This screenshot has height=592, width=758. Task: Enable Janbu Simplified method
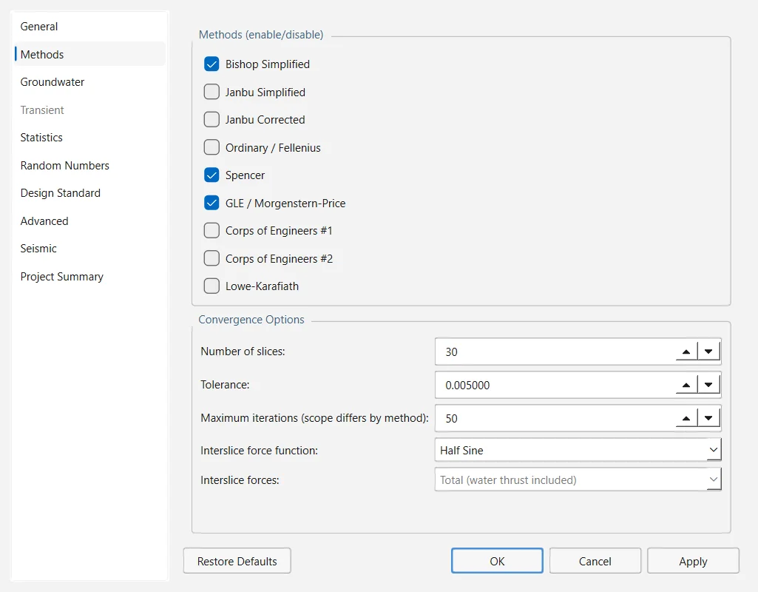tap(212, 92)
